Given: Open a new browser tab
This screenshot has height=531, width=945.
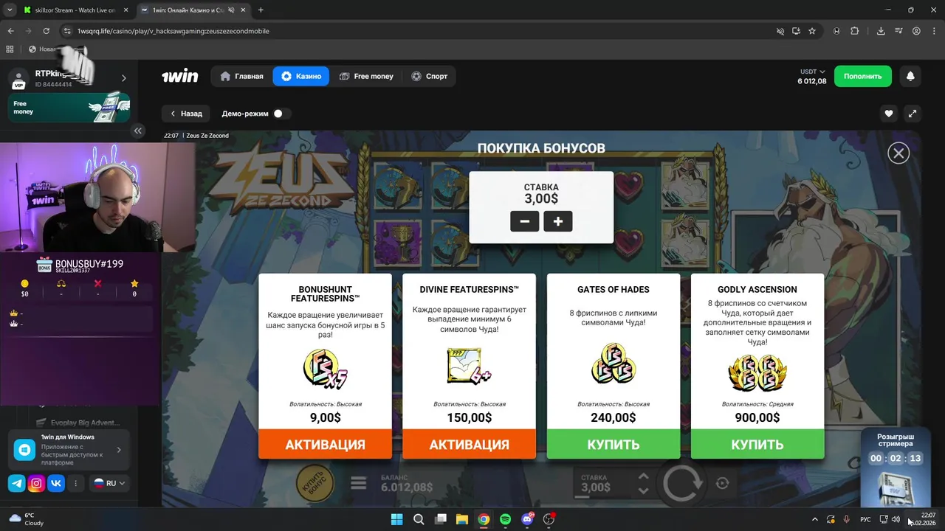Looking at the screenshot, I should 261,10.
